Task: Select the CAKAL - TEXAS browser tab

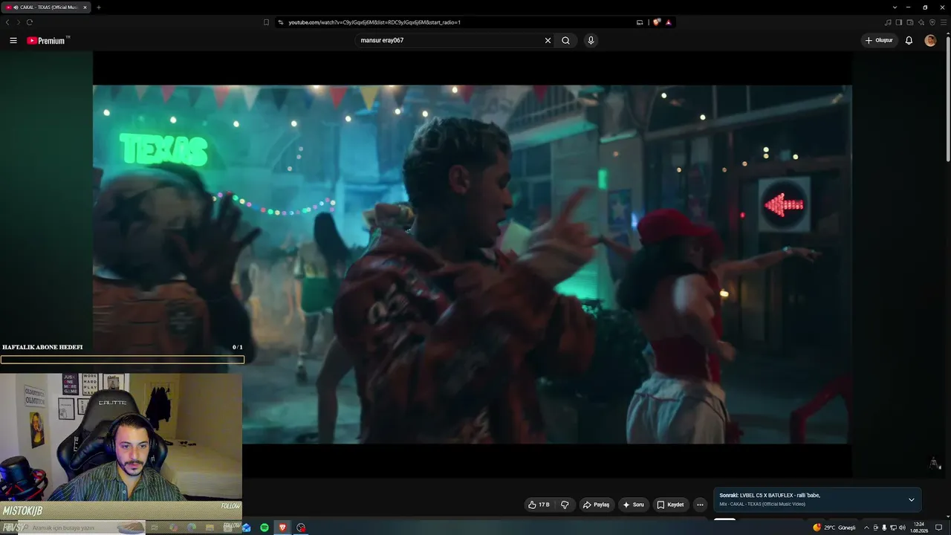Action: 46,7
